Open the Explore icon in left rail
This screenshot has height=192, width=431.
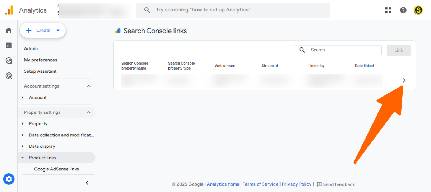tap(9, 61)
